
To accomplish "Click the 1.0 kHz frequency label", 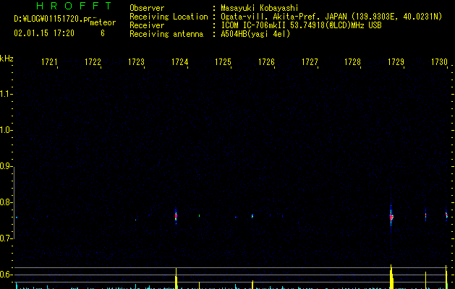I will coord(6,130).
